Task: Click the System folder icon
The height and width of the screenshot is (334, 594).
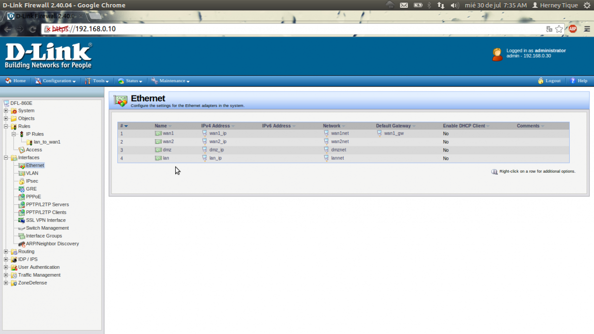Action: tap(14, 111)
